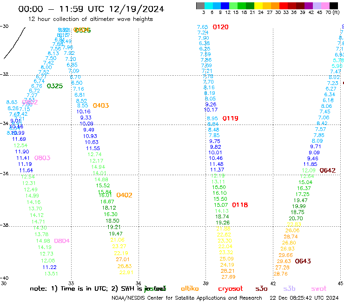
Task: Click the lavender 45 ft legend swatch
Action: [317, 6]
